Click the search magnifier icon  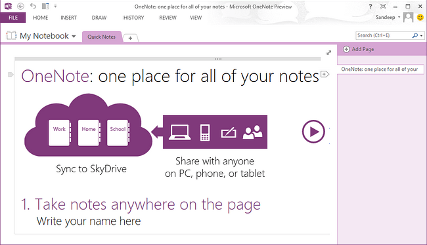pyautogui.click(x=415, y=35)
